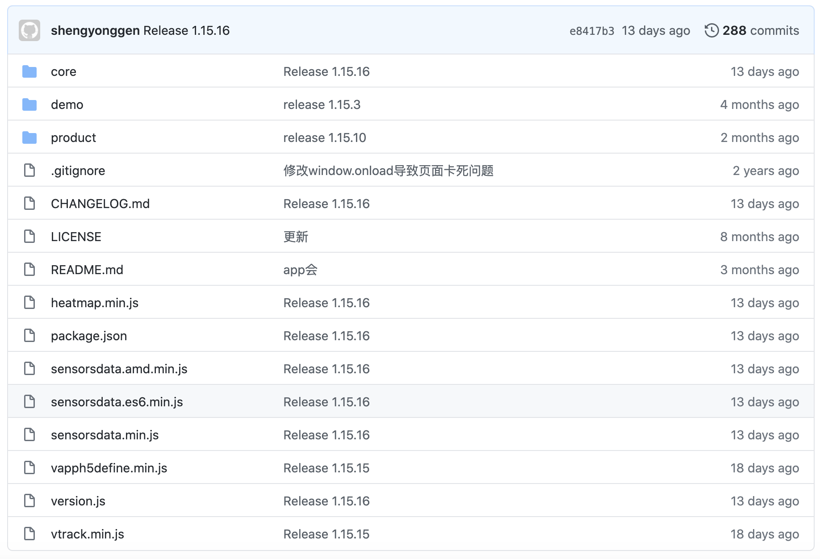Click the shengyonggen username link
820x559 pixels.
95,30
